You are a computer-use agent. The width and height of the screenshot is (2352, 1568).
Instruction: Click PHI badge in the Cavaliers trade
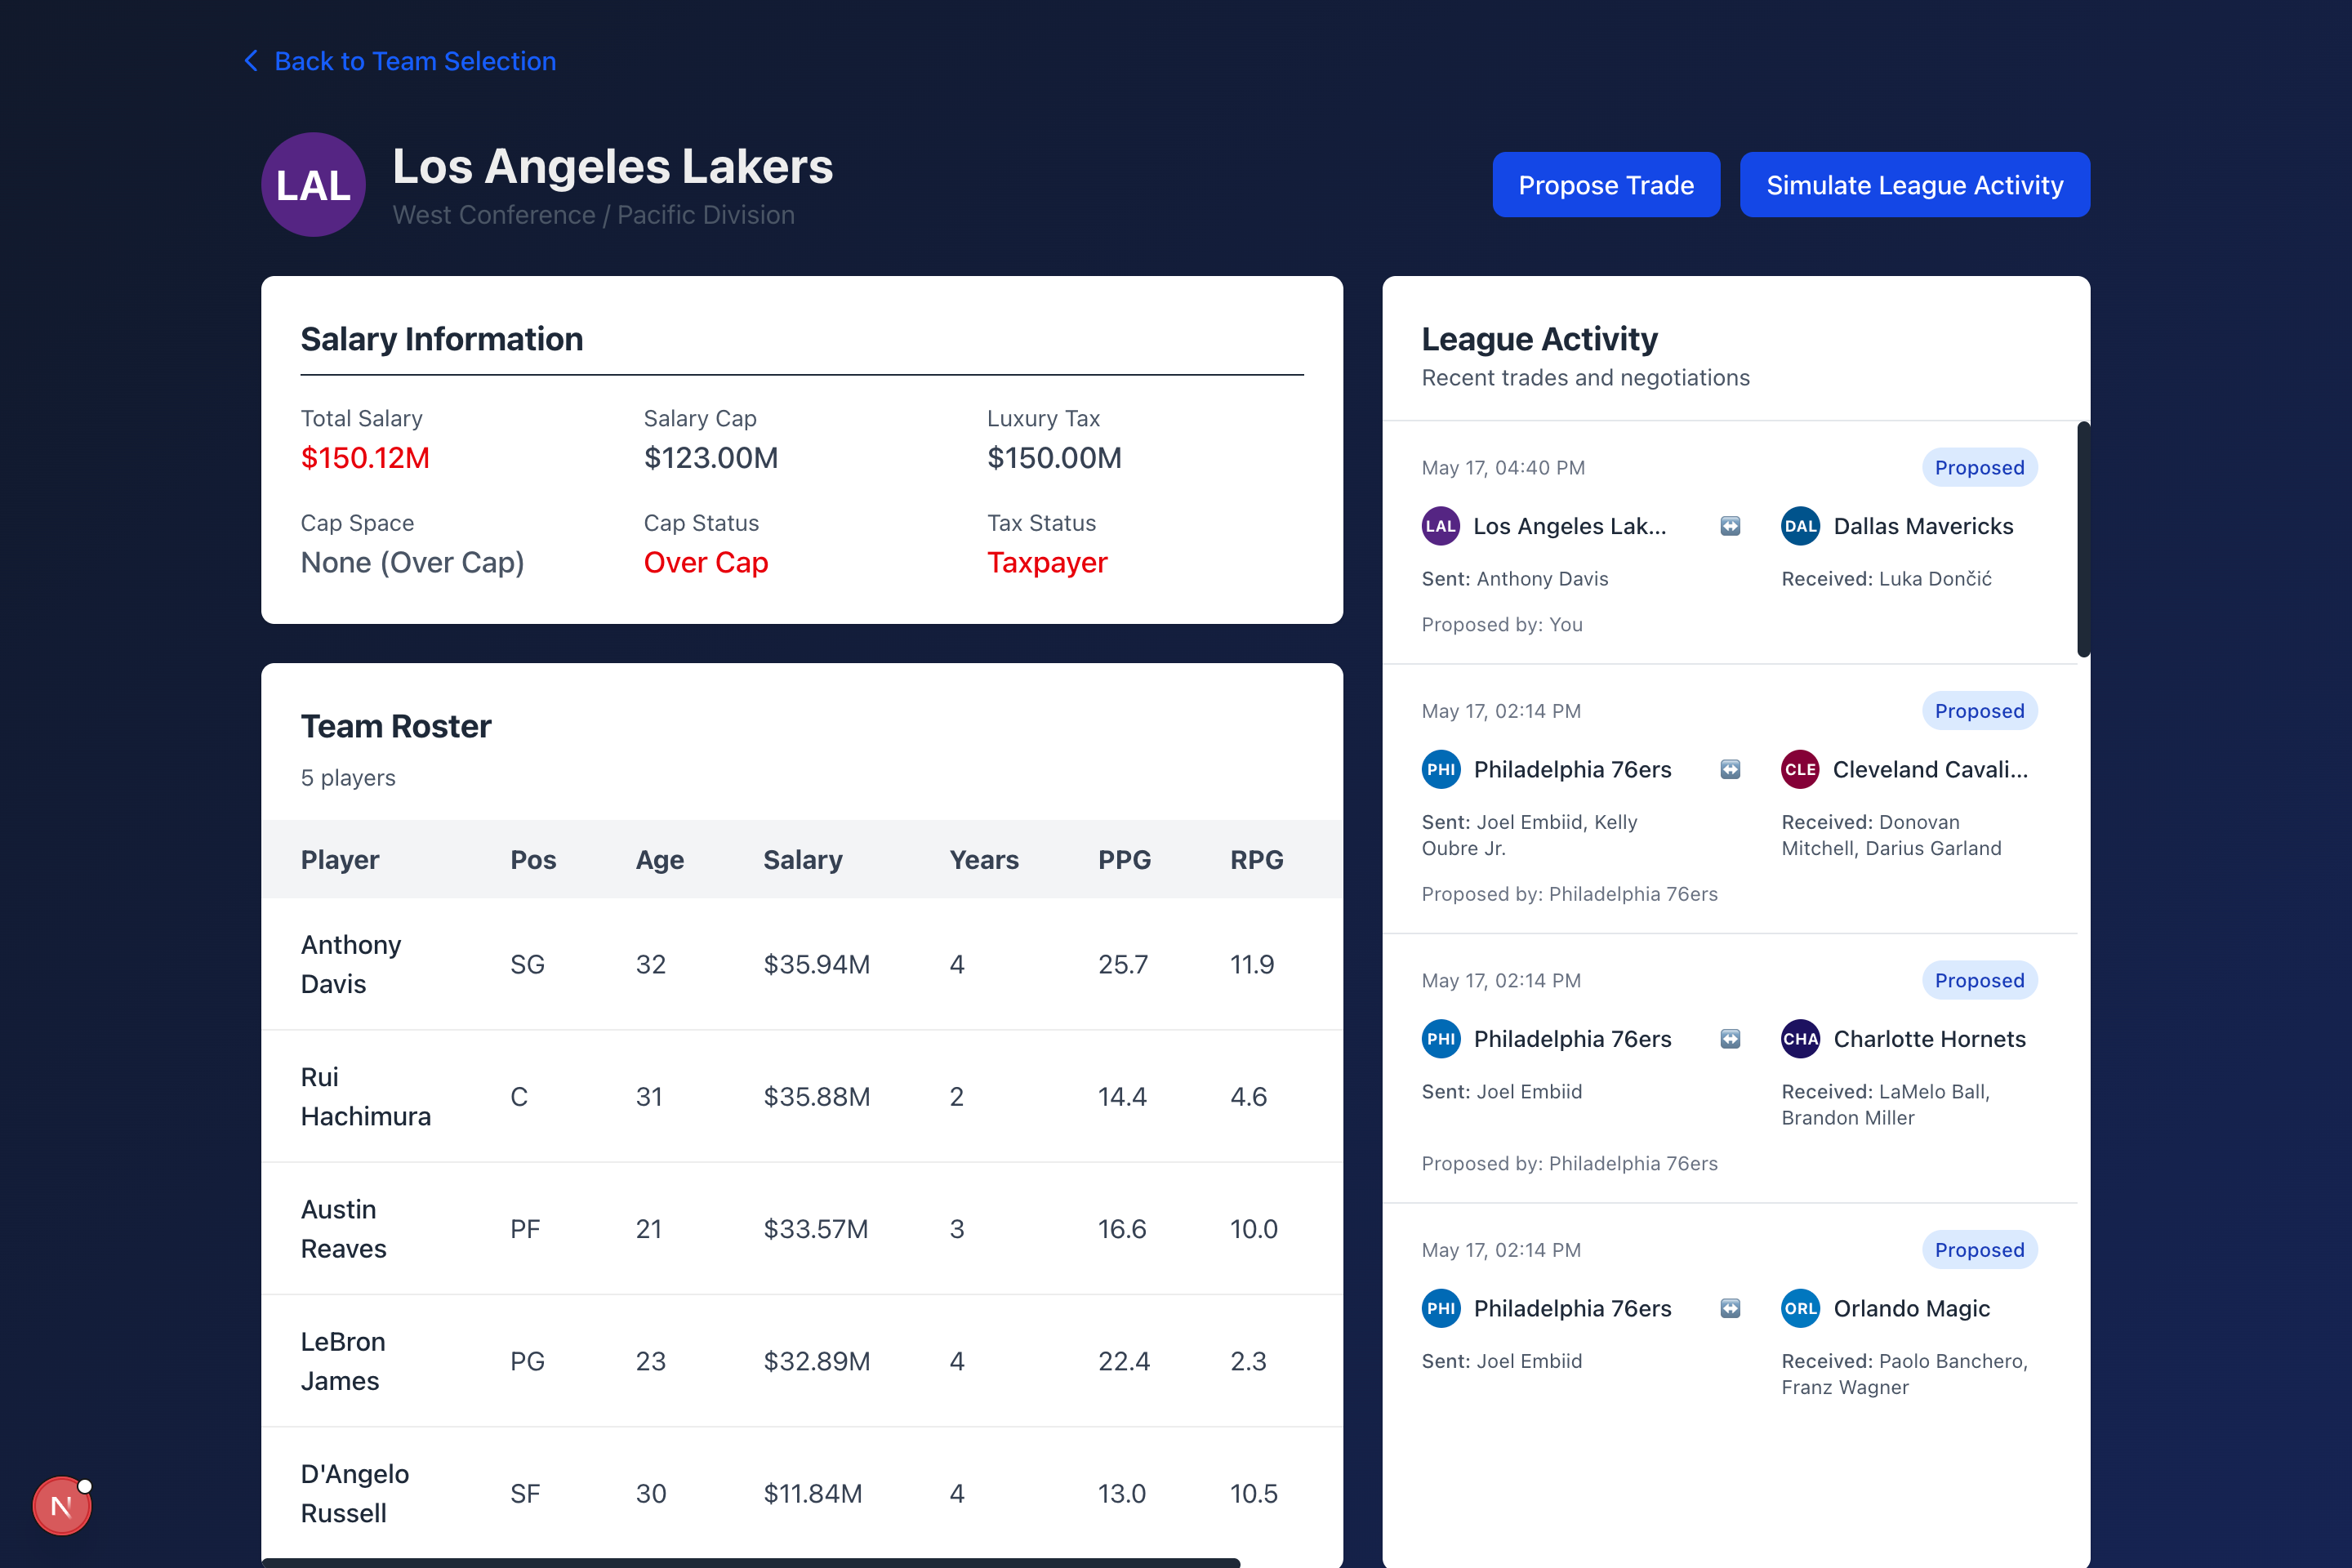1441,769
